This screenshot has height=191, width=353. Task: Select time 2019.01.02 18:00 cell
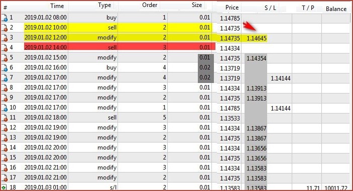(x=46, y=117)
